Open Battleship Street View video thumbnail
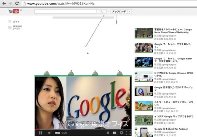The width and height of the screenshot is (197, 137). click(144, 33)
